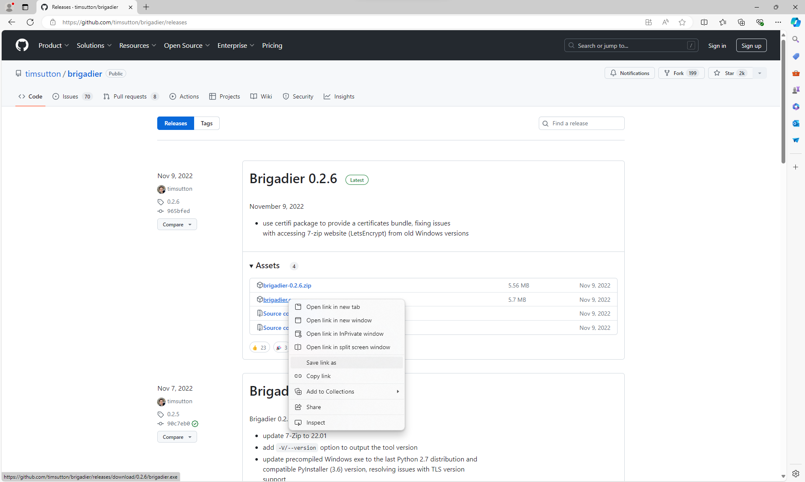Download brigadier-0.2.6.zip asset
805x482 pixels.
[287, 285]
